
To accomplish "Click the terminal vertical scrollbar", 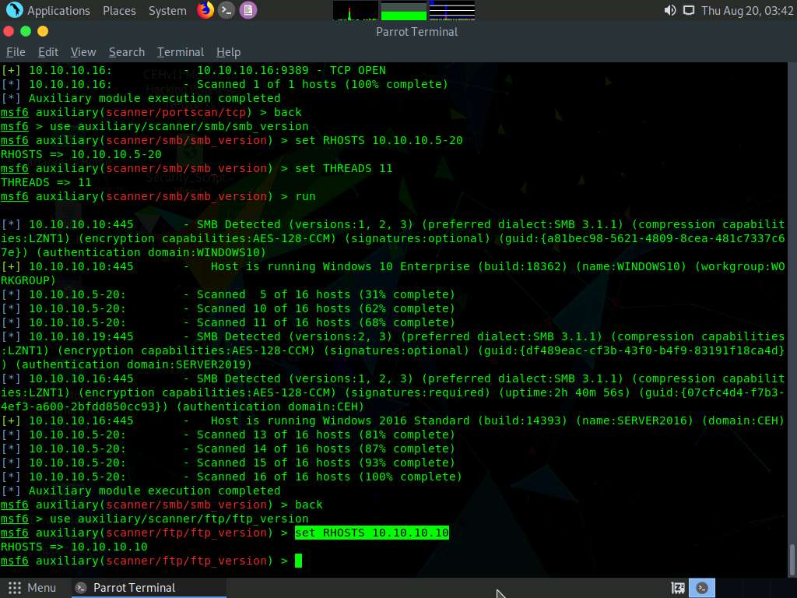I will point(792,561).
